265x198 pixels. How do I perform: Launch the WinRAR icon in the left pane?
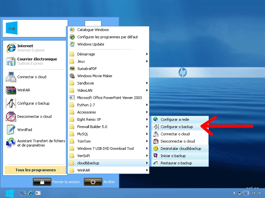[11, 90]
